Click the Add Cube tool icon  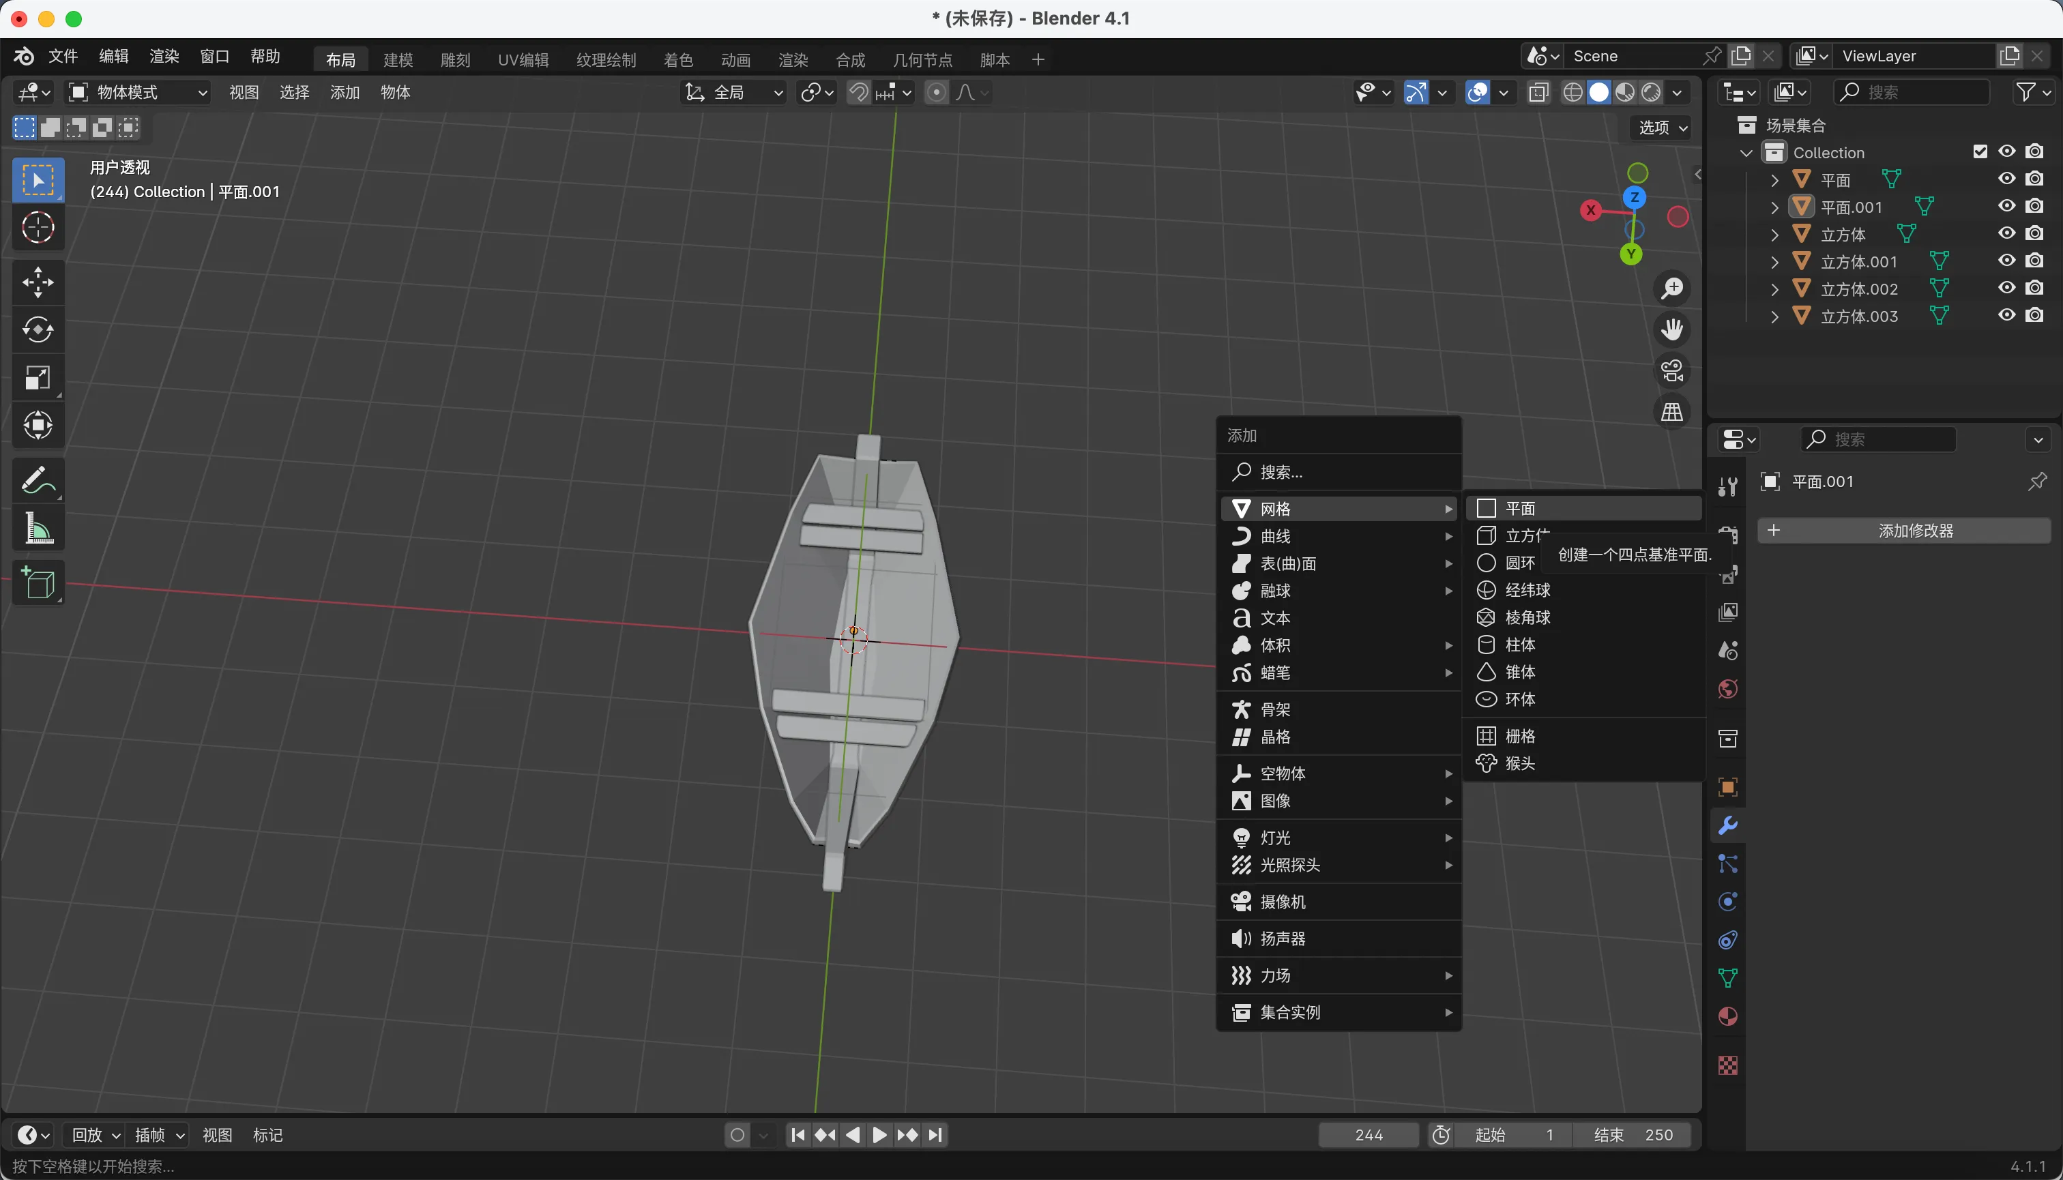[x=38, y=582]
